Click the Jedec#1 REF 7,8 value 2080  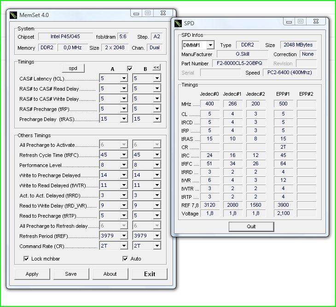232,205
